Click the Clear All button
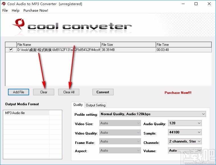 69,92
